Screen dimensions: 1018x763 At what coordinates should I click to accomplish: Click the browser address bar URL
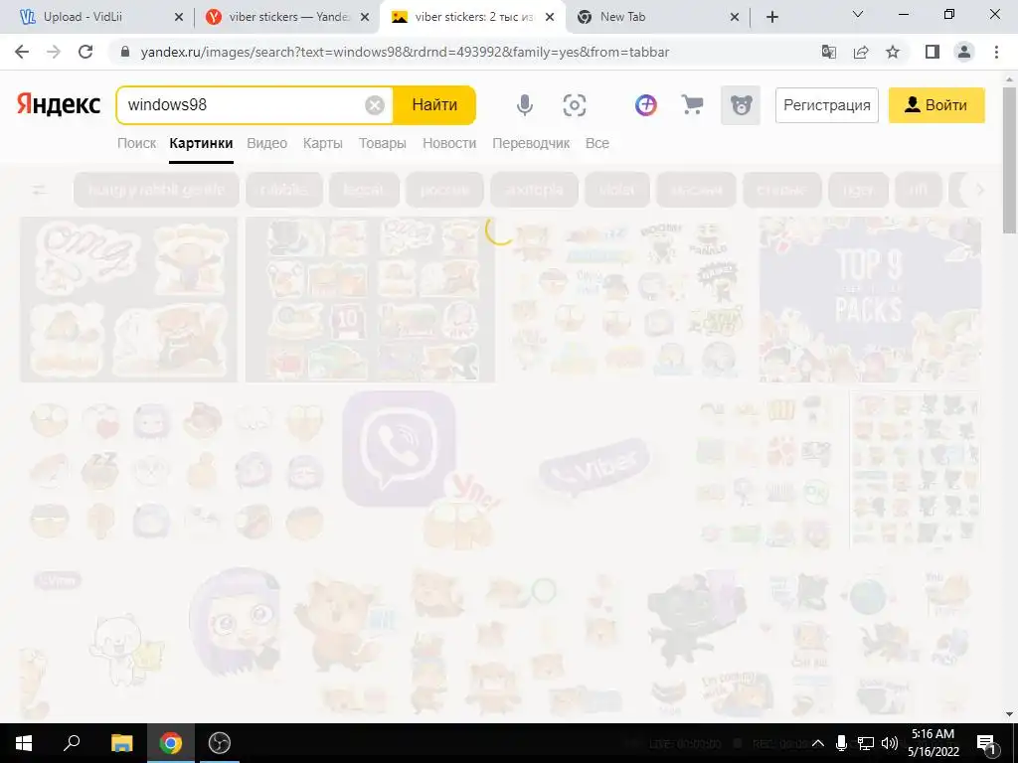coord(405,52)
